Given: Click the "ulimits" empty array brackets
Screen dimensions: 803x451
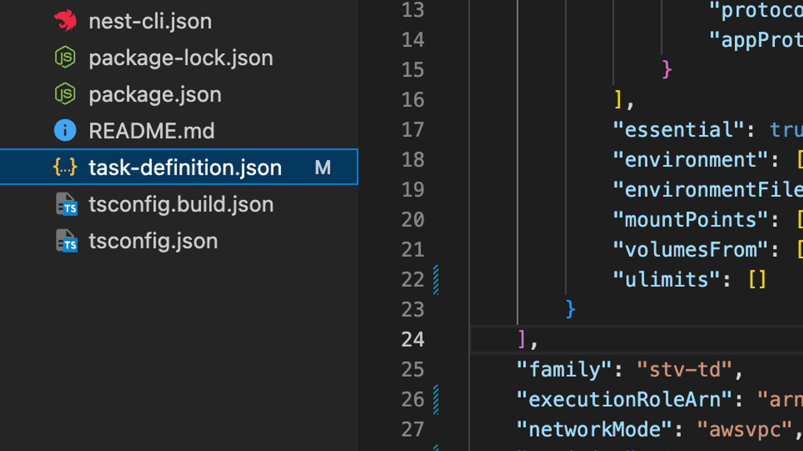Looking at the screenshot, I should [758, 280].
